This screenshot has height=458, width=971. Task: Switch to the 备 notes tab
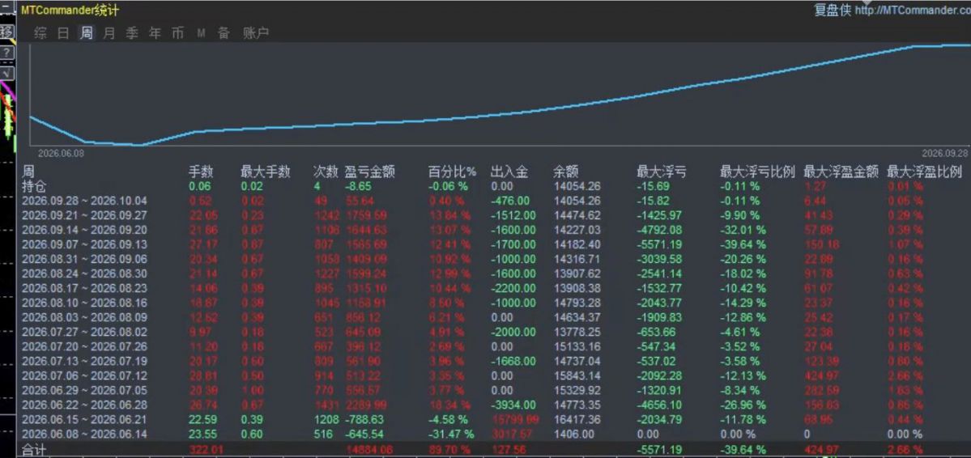224,33
